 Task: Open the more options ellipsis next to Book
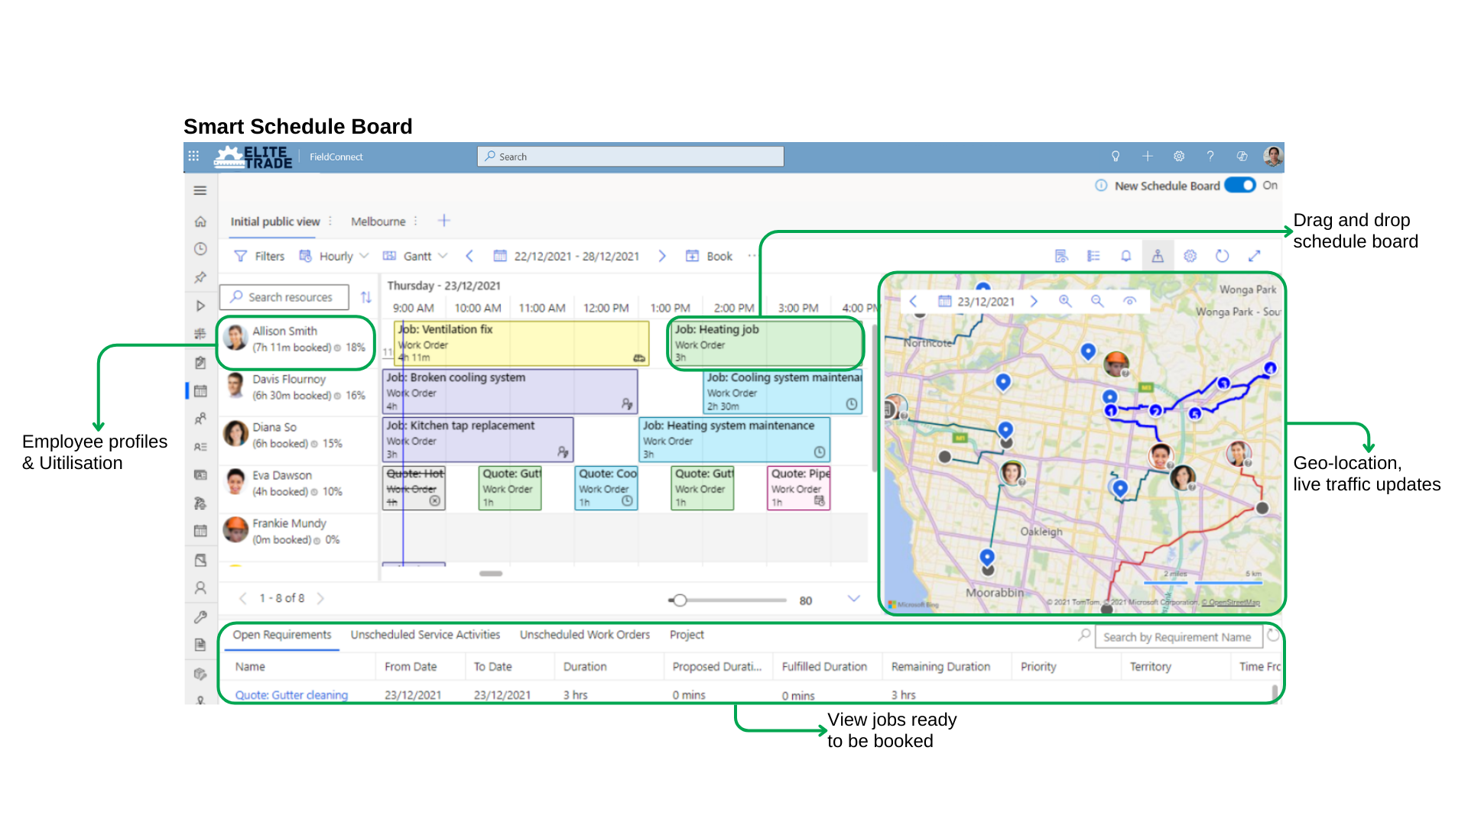(x=752, y=256)
